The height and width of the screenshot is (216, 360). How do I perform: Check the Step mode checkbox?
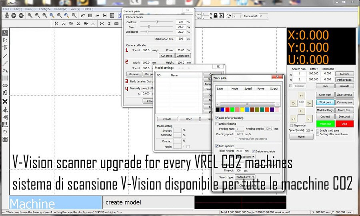(x=291, y=125)
